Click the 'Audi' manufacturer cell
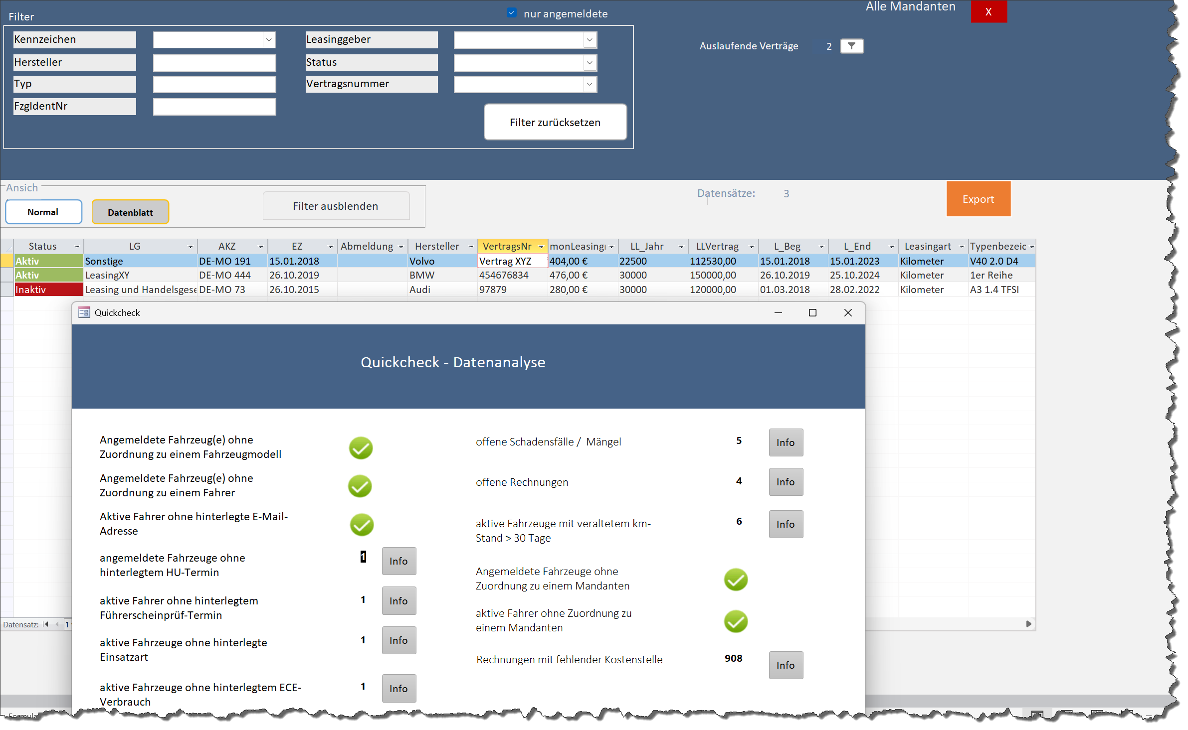Screen dimensions: 1188x730 coord(442,290)
